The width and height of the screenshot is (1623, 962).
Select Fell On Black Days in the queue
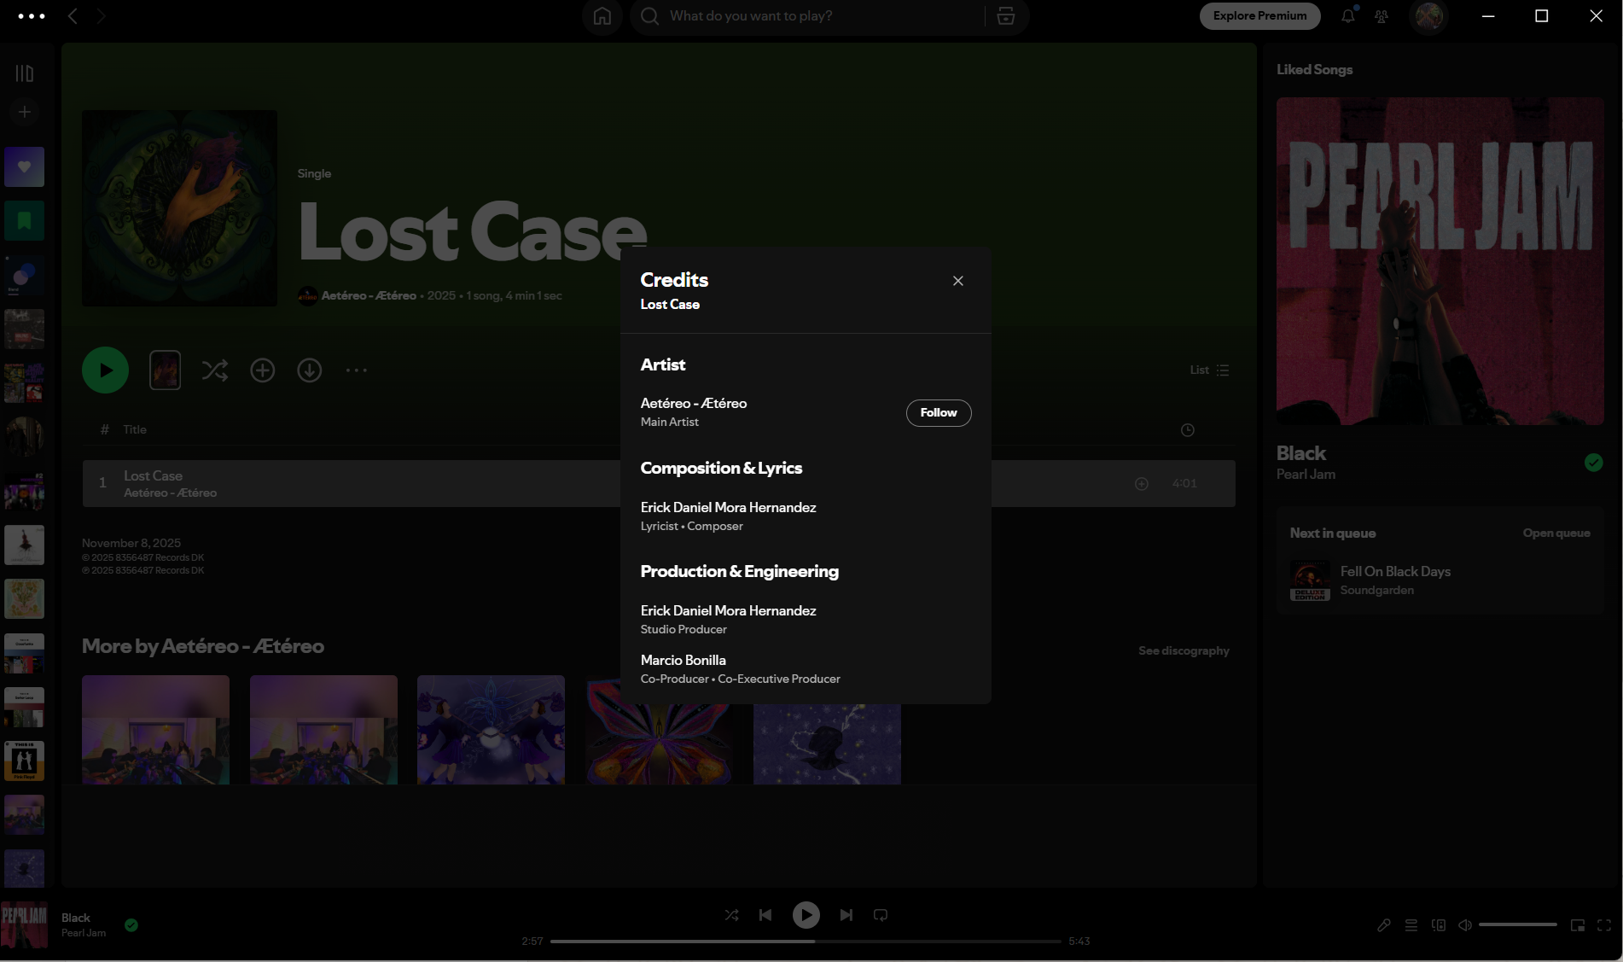[x=1440, y=580]
